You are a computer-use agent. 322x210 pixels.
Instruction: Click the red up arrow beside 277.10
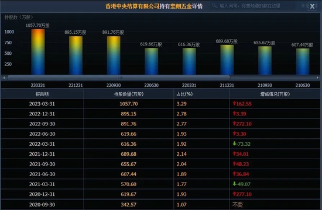pos(234,194)
